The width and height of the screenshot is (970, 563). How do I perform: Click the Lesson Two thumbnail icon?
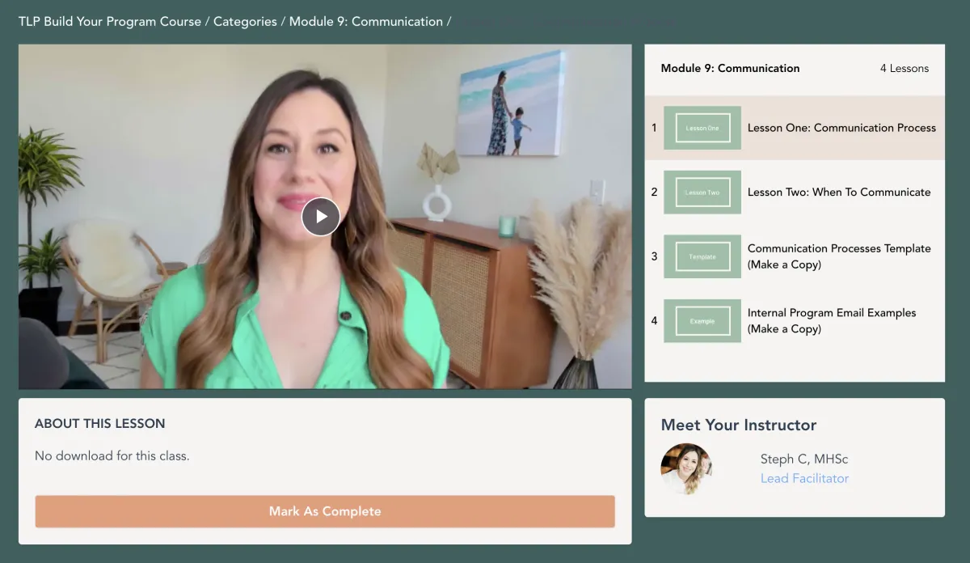pyautogui.click(x=702, y=192)
